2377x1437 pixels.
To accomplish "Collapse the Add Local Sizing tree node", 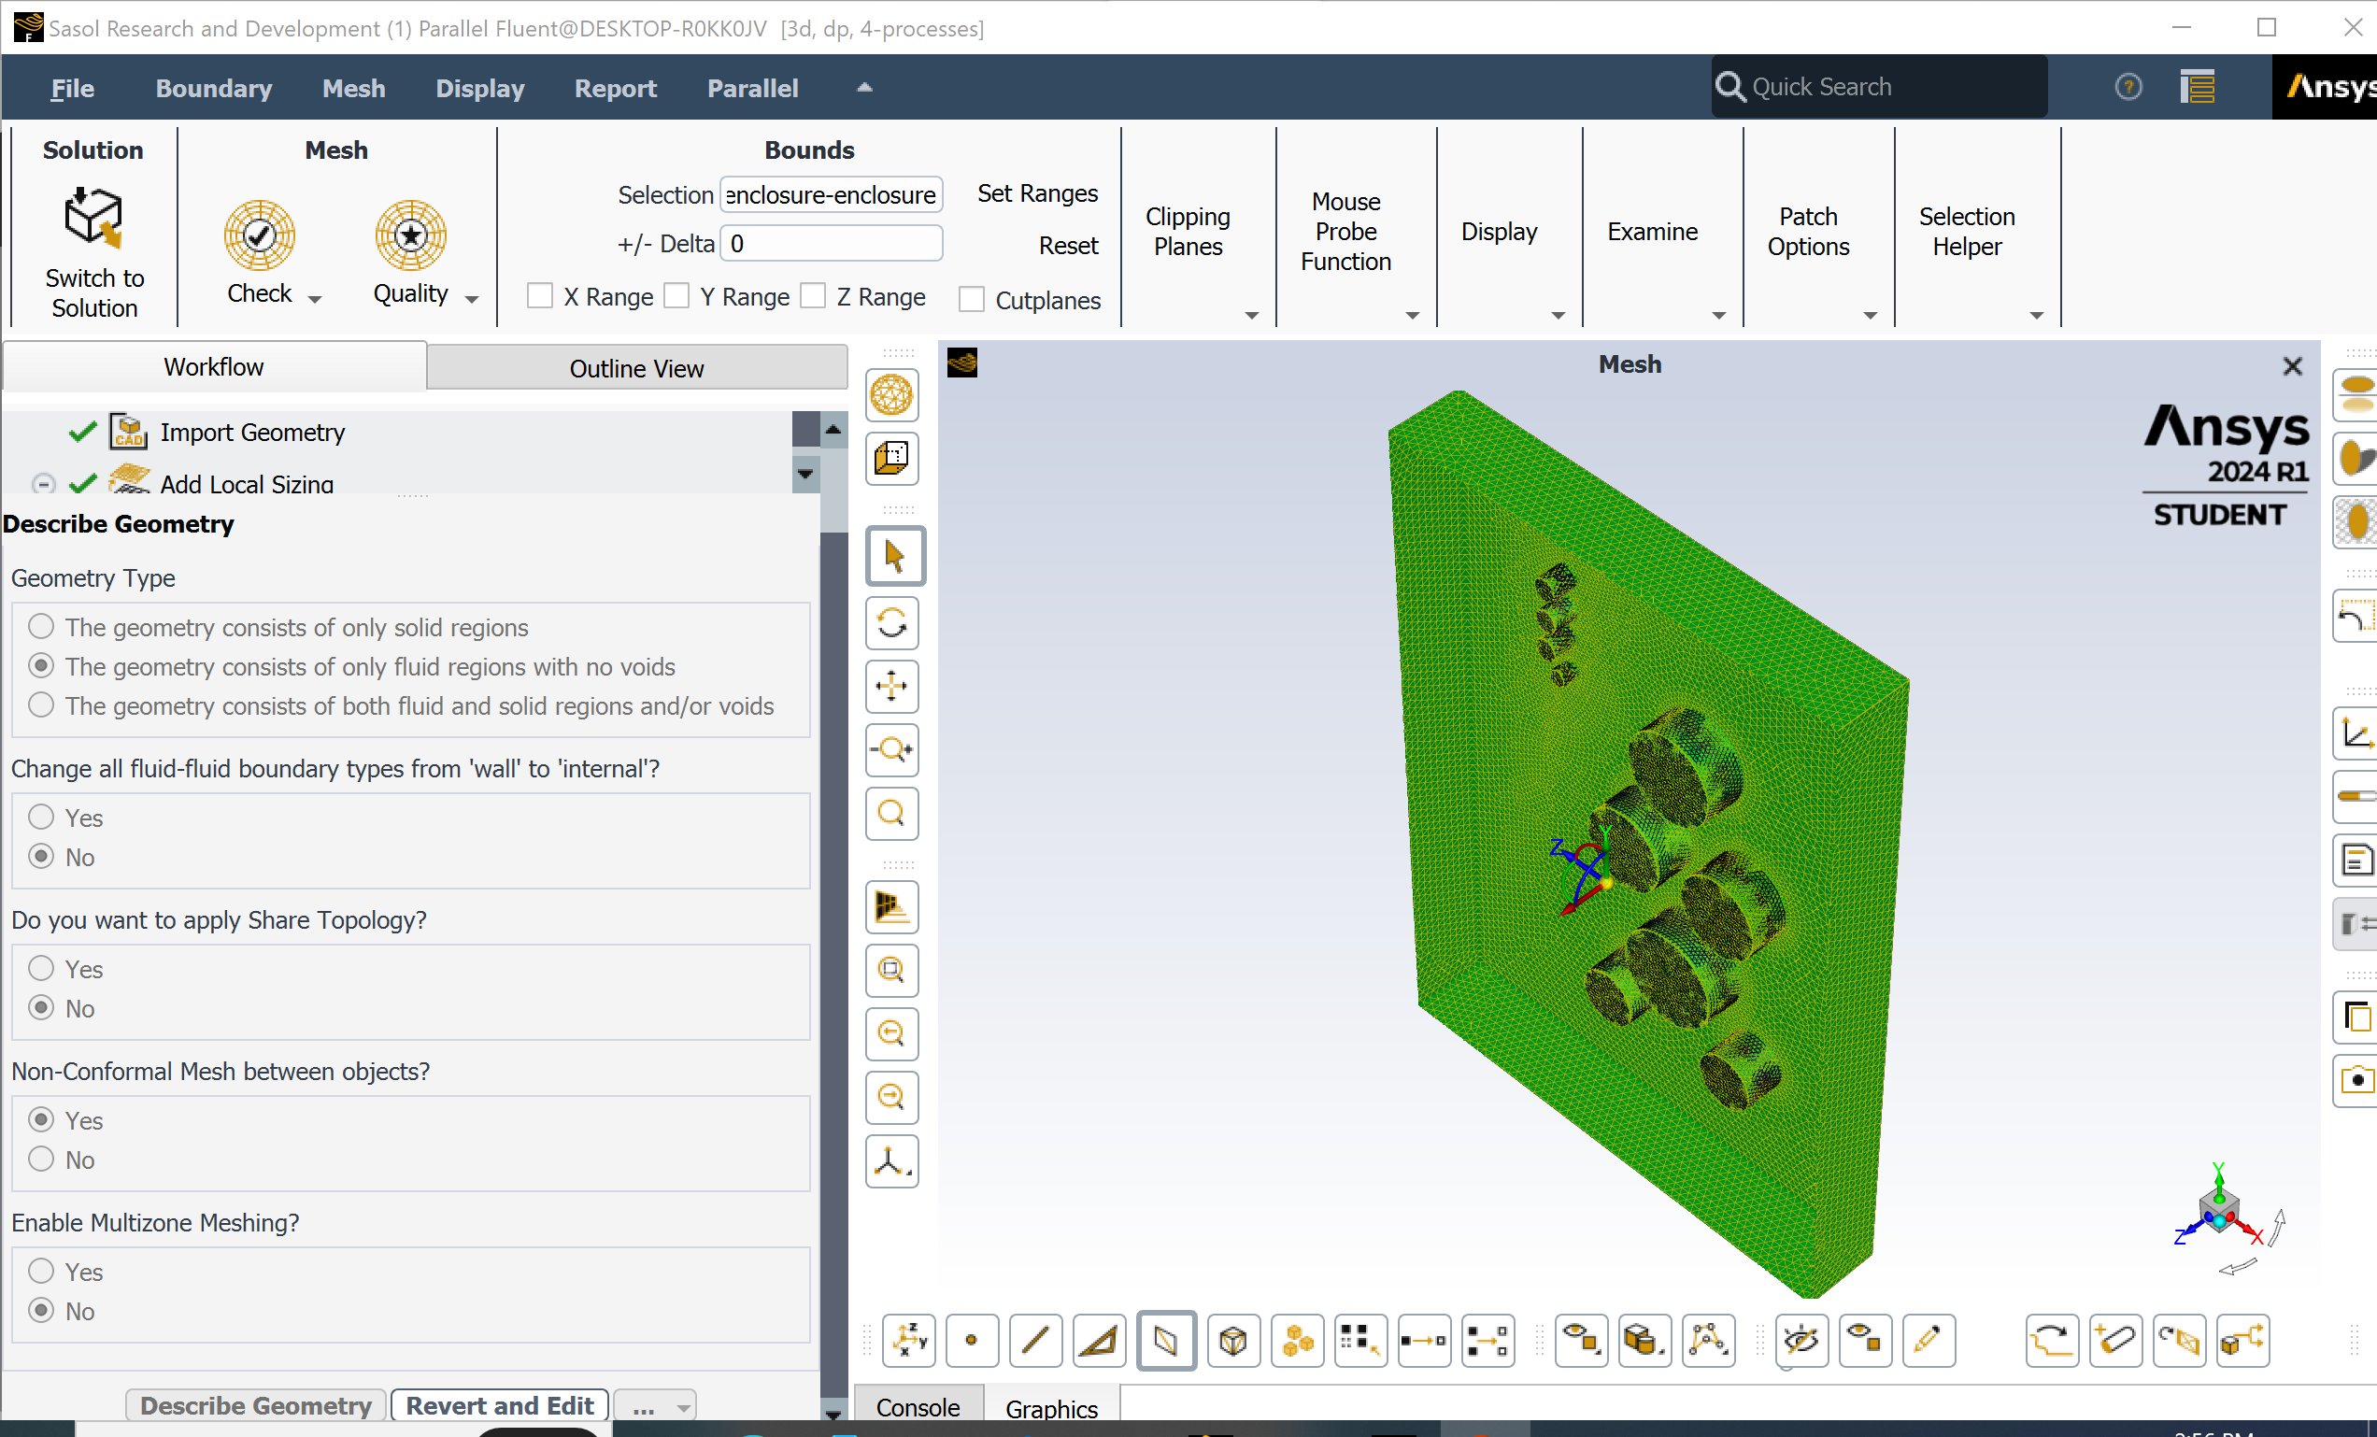I will click(43, 483).
